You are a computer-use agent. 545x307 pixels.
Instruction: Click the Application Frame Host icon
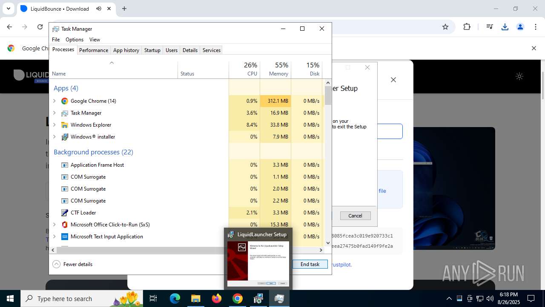pos(65,165)
